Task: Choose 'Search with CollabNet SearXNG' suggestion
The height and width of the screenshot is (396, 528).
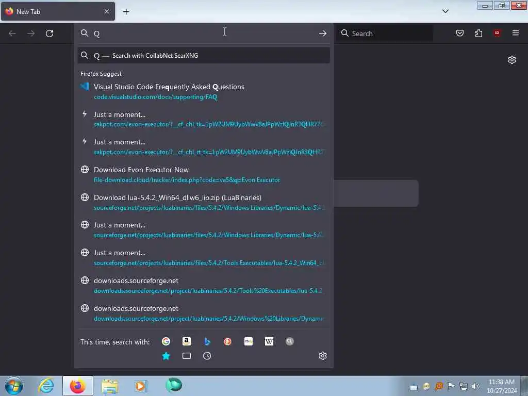Action: 204,56
